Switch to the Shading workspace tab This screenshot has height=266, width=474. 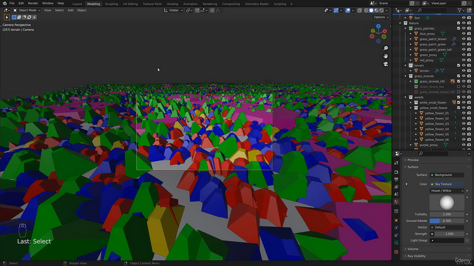172,4
